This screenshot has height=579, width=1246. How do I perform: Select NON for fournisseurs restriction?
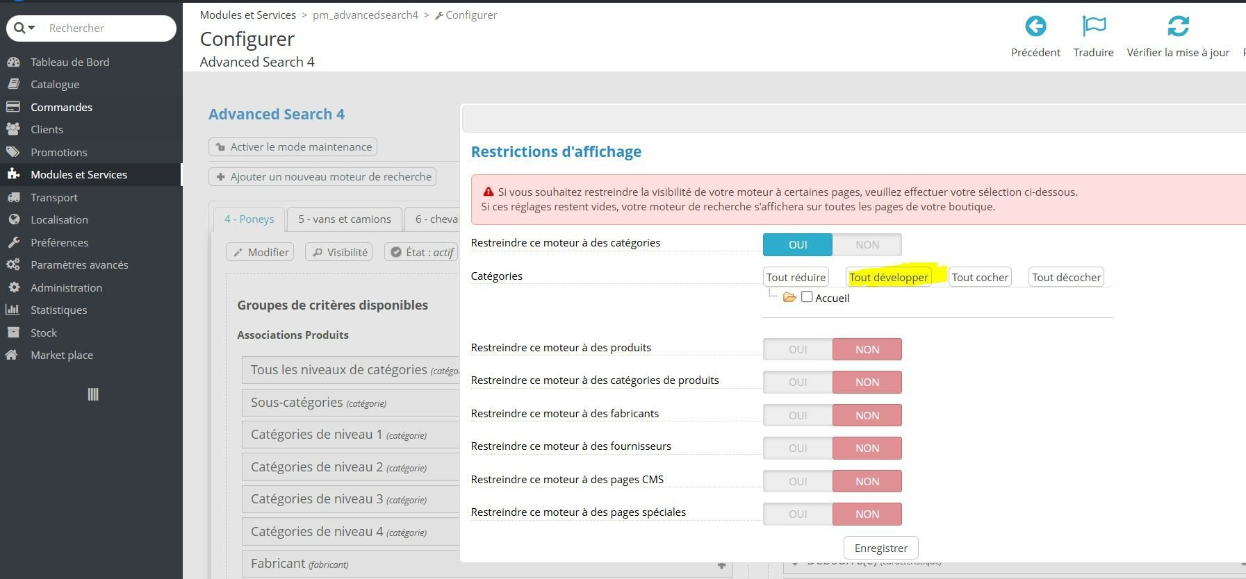coord(867,448)
